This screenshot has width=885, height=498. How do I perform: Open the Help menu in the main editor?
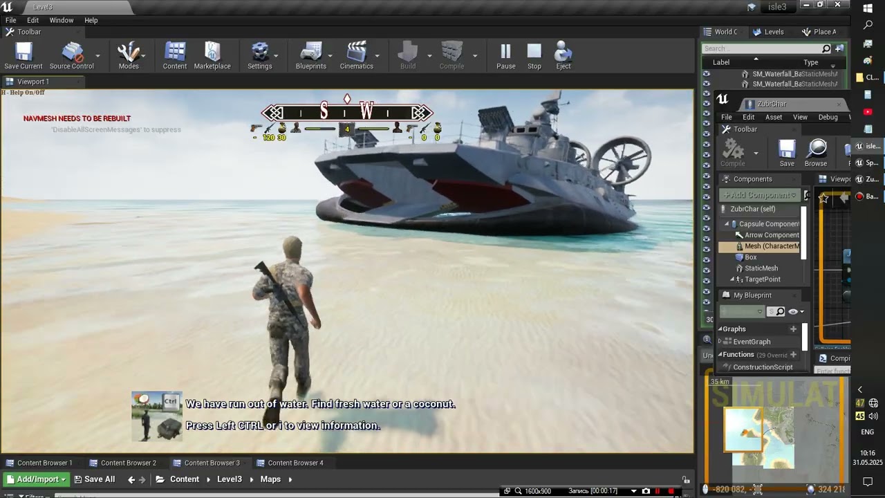tap(91, 20)
